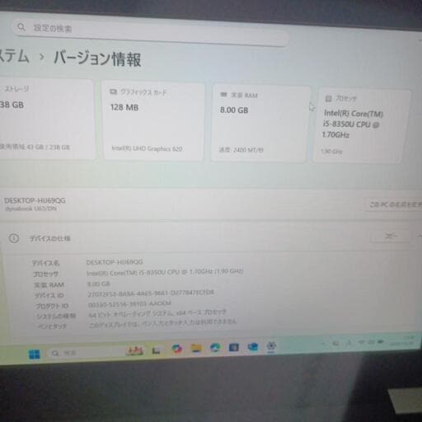
Task: Click このPCの名前を変更 rename button
Action: 394,204
